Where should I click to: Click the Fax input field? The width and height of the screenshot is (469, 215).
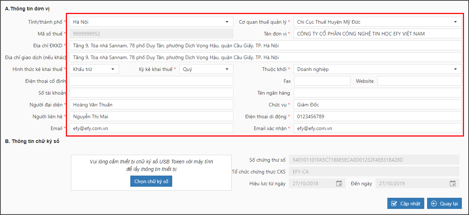322,81
